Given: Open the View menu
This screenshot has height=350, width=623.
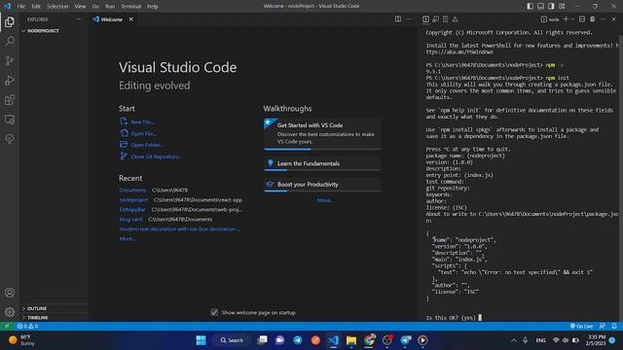Looking at the screenshot, I should [80, 7].
